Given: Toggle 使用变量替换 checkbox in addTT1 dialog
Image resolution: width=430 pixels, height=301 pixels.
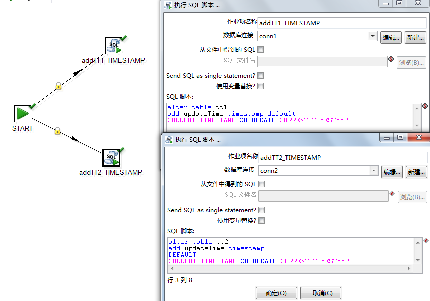Looking at the screenshot, I should coord(261,86).
